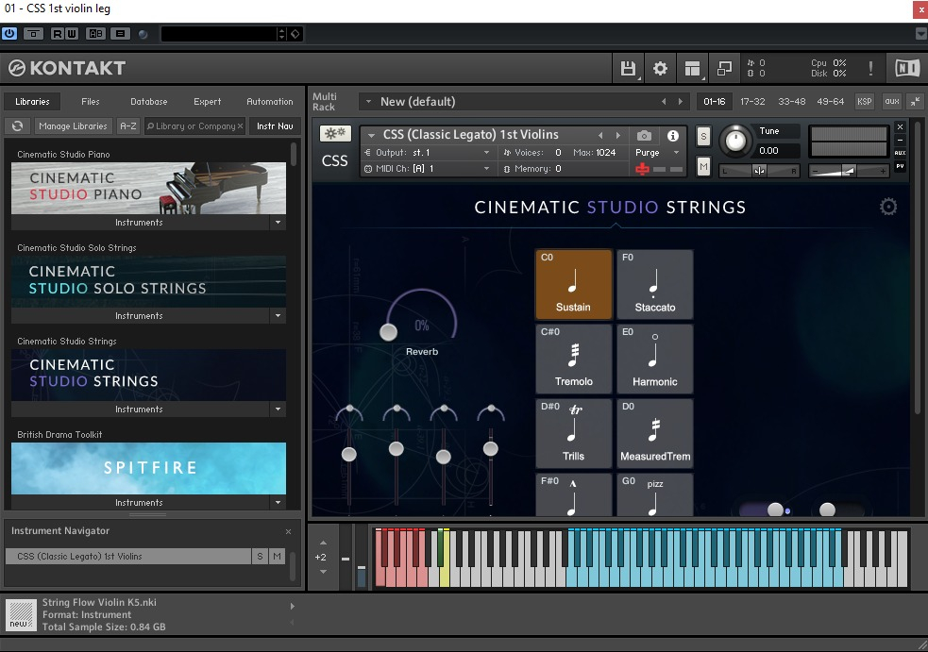Click the refresh libraries icon
Viewport: 928px width, 652px height.
pyautogui.click(x=16, y=125)
